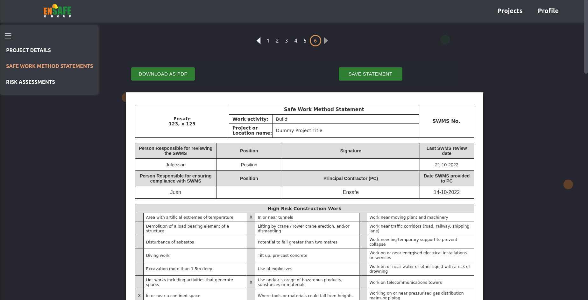588x300 pixels.
Task: Go to next page using right arrow
Action: 326,41
